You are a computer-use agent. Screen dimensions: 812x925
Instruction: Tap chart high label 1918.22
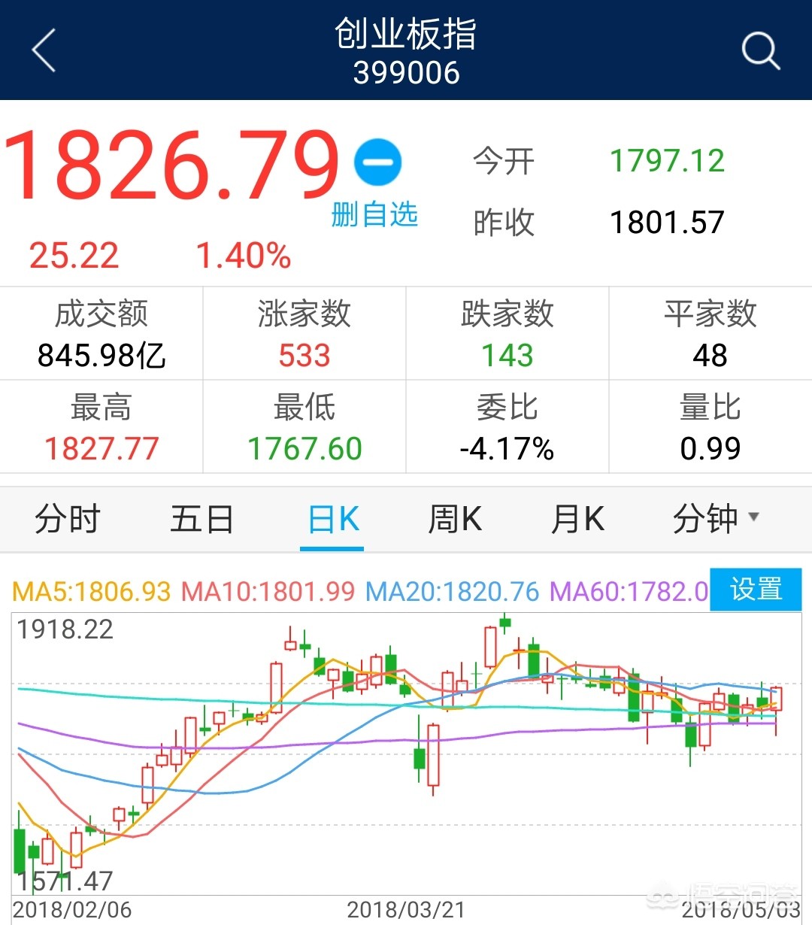click(65, 629)
